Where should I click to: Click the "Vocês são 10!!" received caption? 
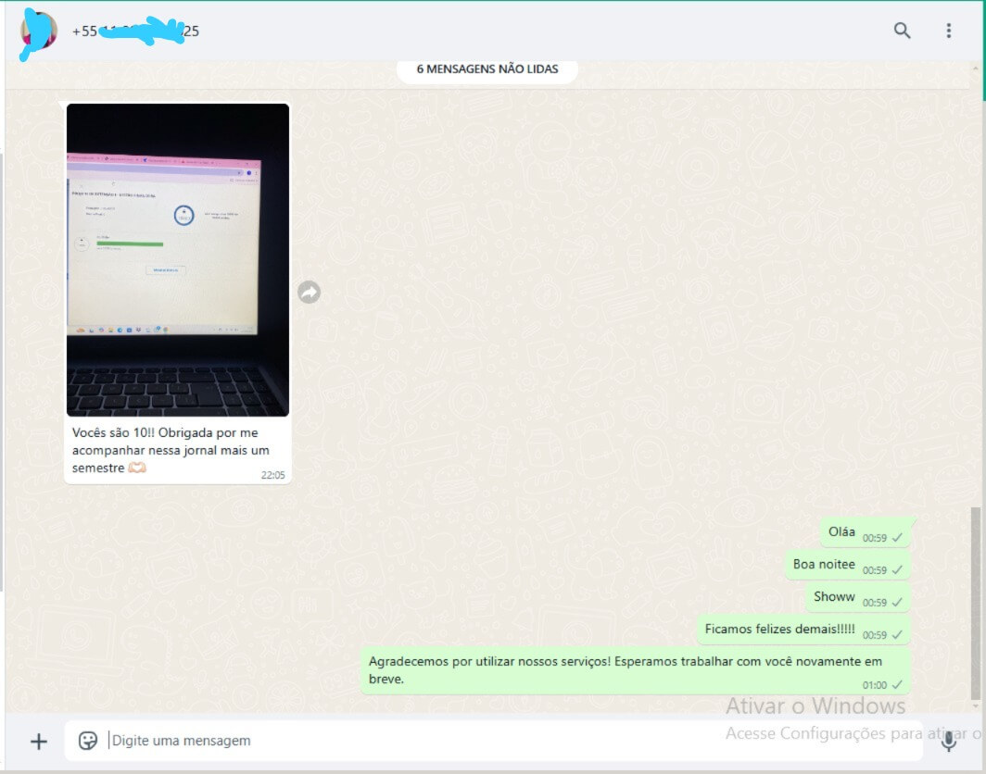tap(165, 450)
